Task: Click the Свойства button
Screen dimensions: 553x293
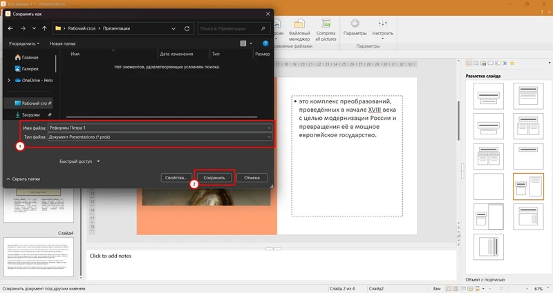Action: point(176,178)
